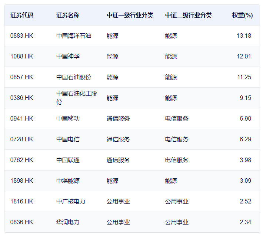Select the 中证一级行业分类 column header
The image size is (263, 236).
coord(130,15)
